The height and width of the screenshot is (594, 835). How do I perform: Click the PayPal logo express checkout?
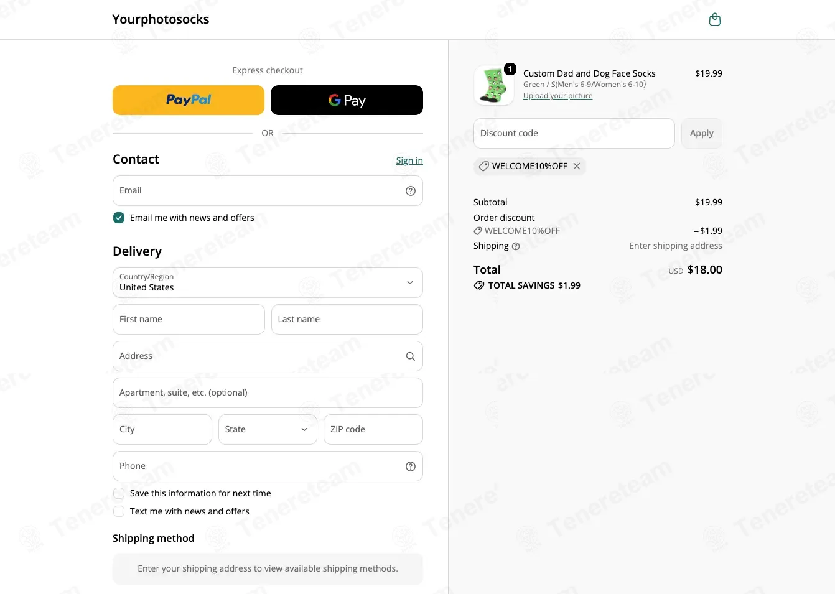point(189,100)
